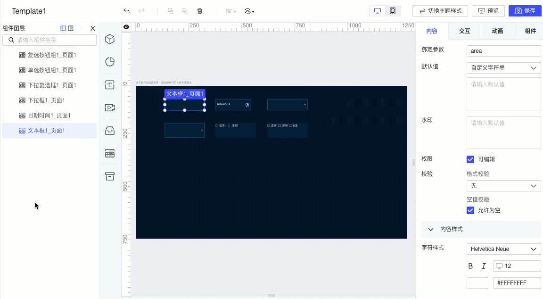Select layer 复选按钮组1_页面1

[x=49, y=55]
